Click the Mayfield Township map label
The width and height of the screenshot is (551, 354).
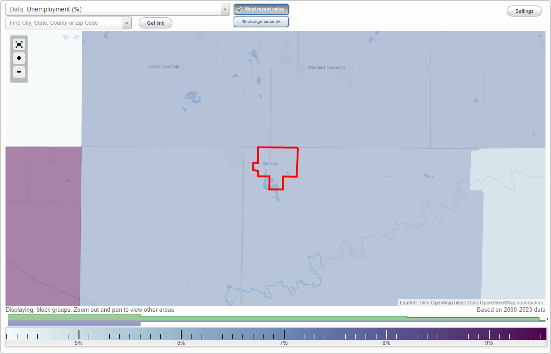coord(326,67)
